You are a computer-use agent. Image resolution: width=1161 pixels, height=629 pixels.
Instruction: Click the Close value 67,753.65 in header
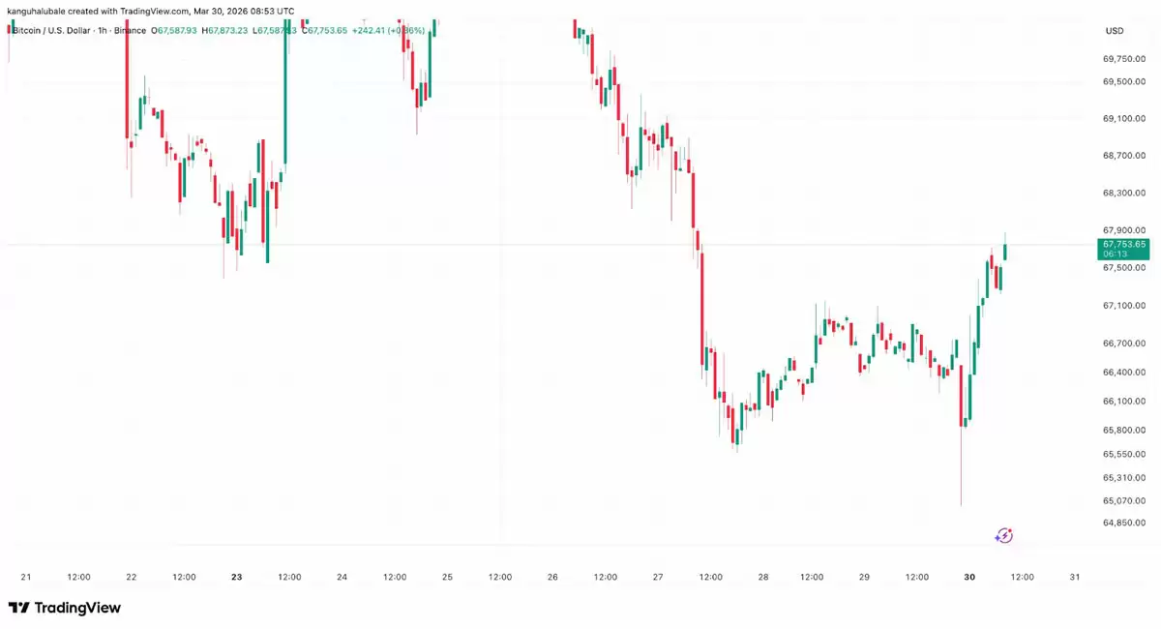(326, 31)
